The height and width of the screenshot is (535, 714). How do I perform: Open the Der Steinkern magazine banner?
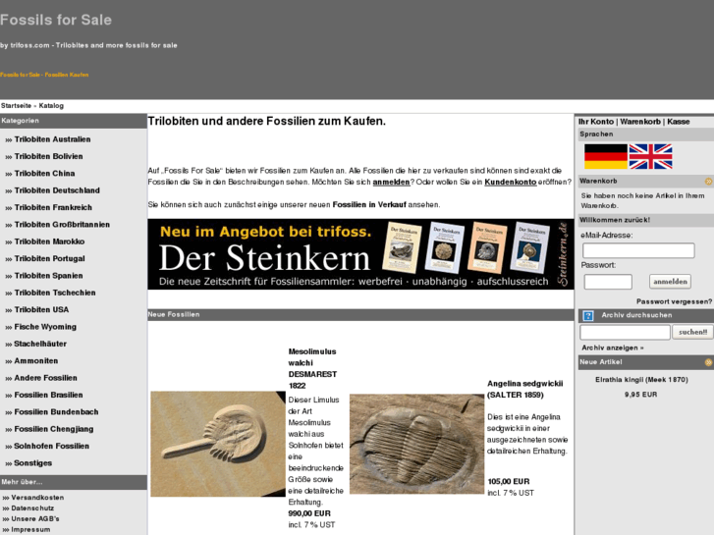tap(360, 254)
